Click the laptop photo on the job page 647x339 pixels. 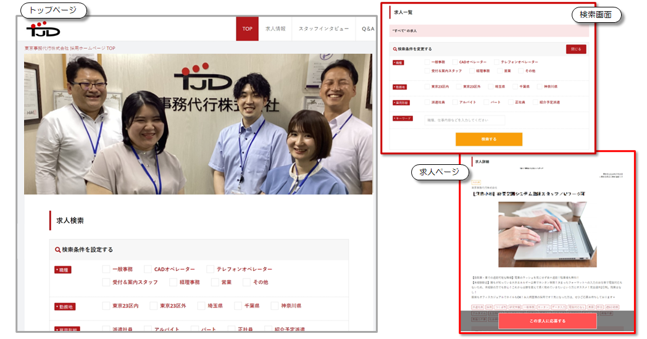coord(547,235)
